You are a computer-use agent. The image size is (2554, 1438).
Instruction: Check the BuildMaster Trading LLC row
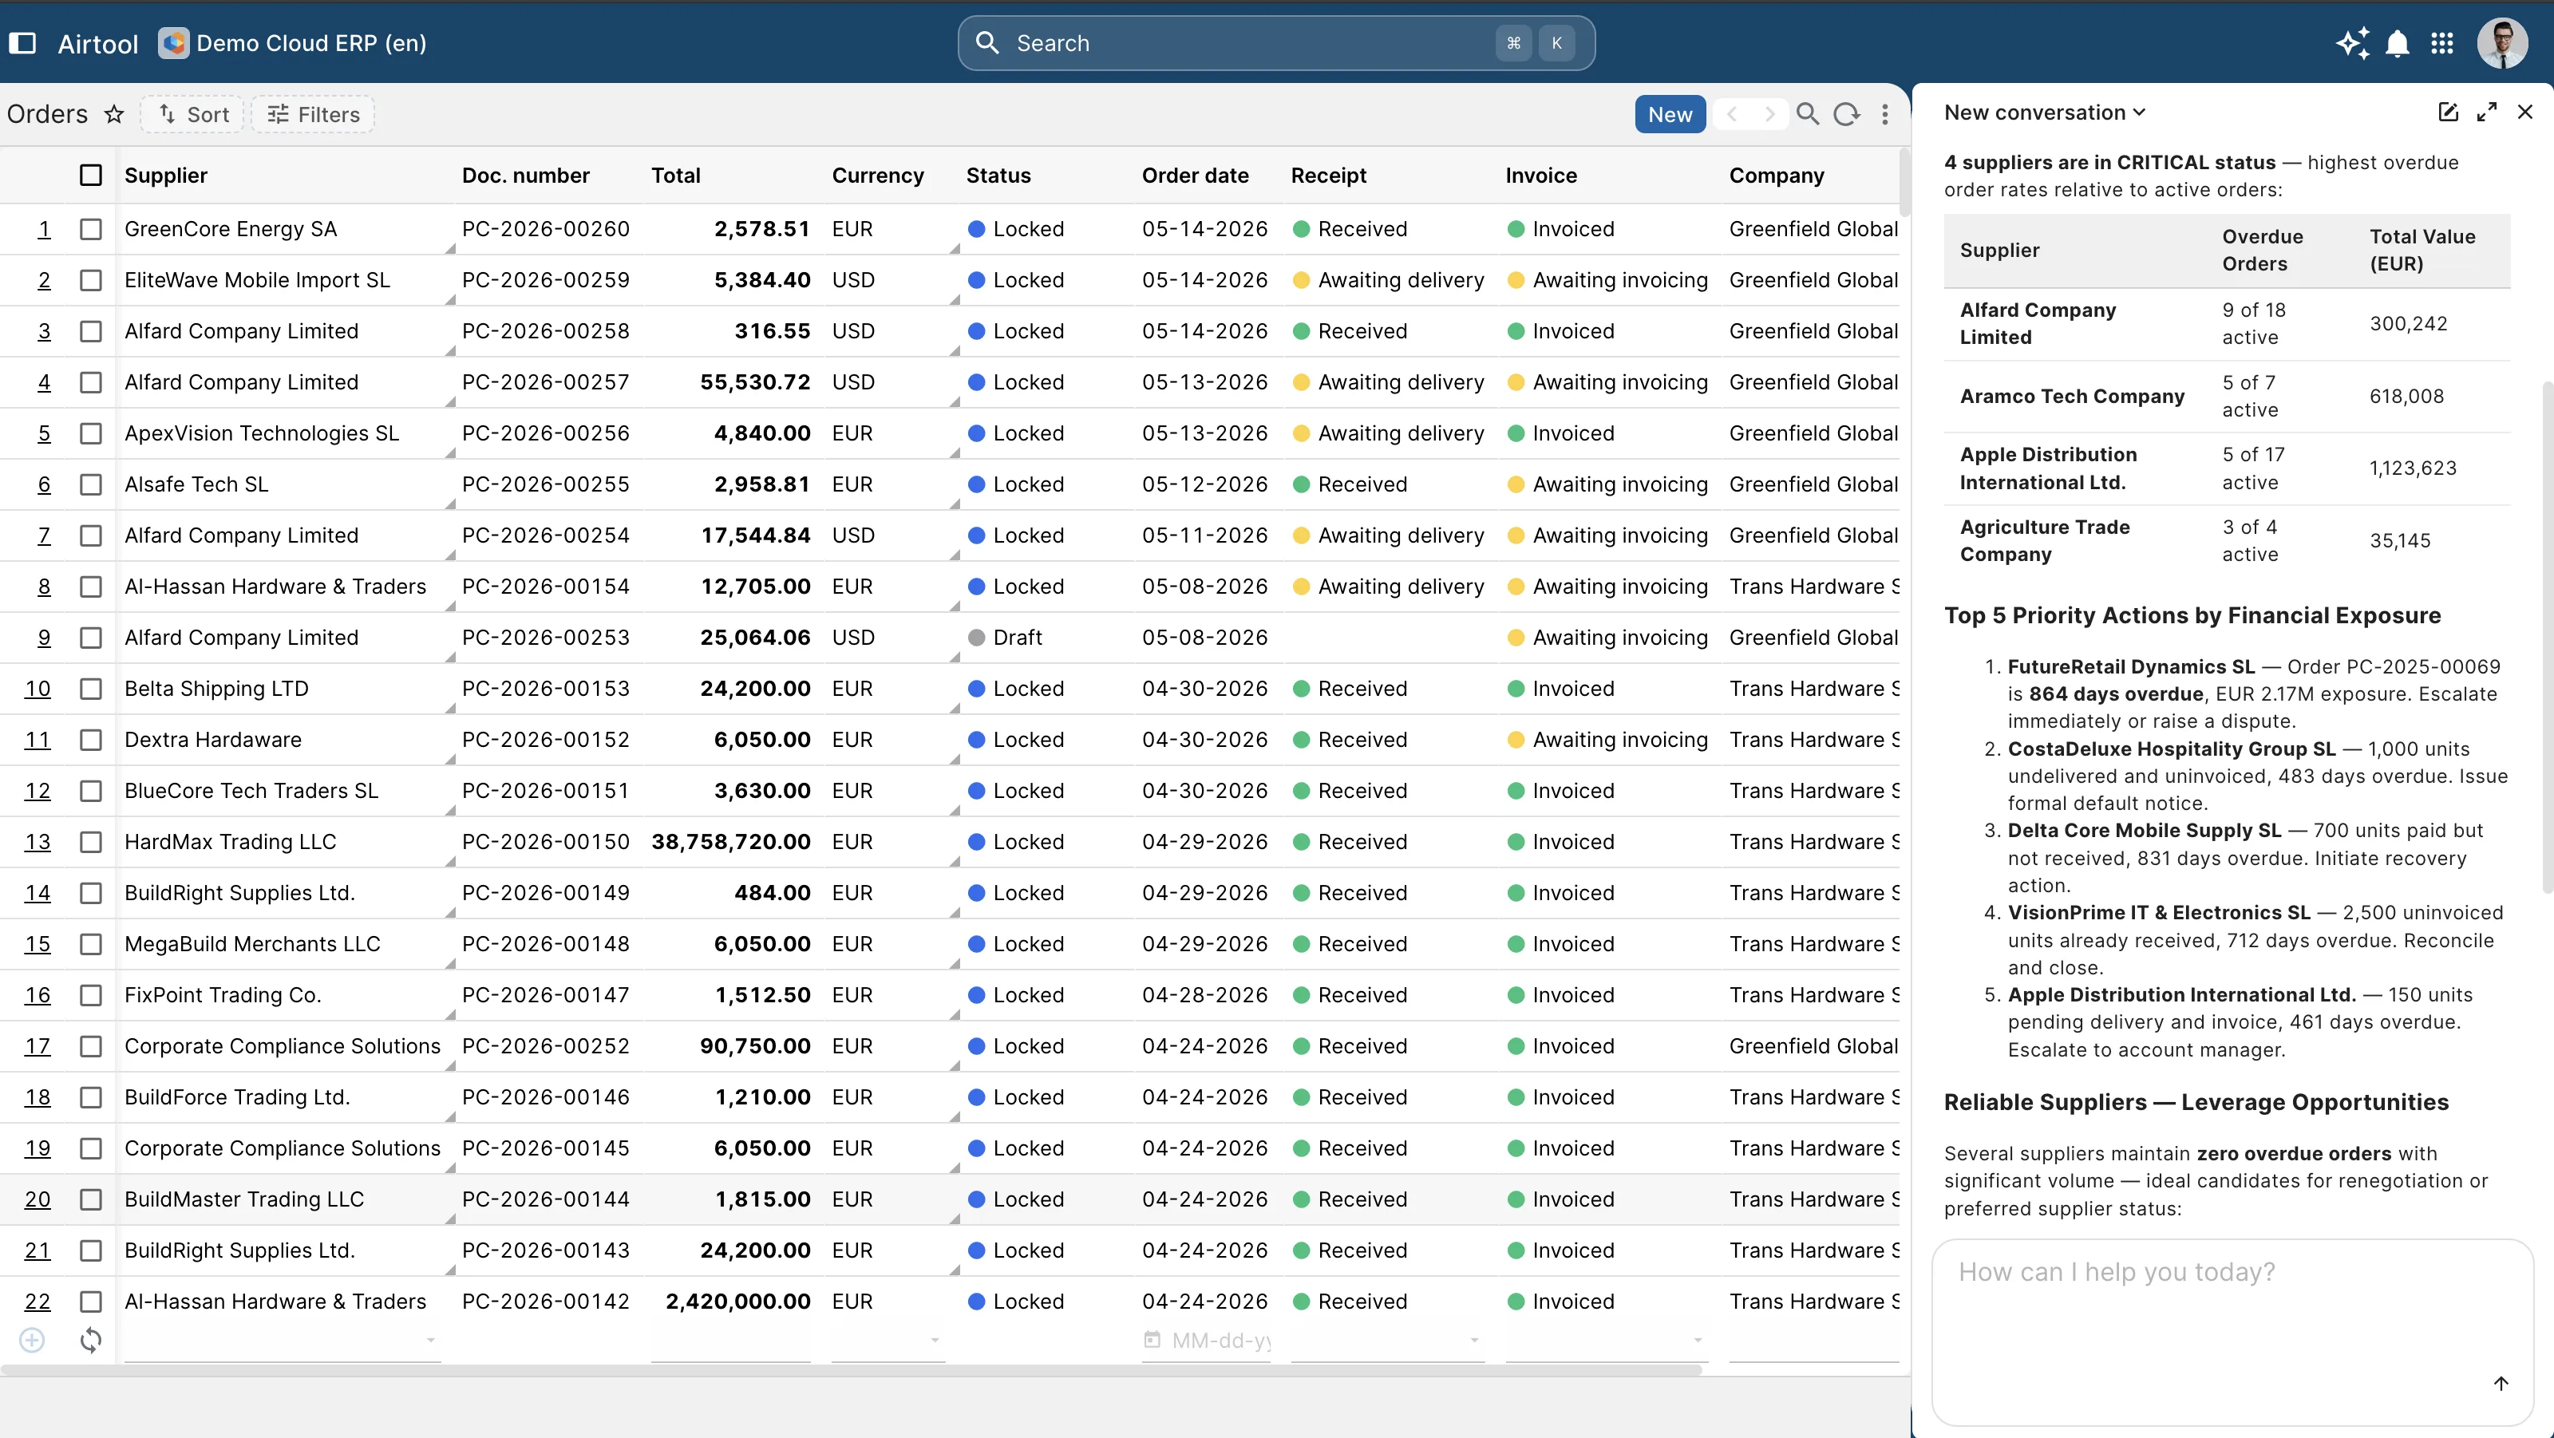[x=90, y=1199]
